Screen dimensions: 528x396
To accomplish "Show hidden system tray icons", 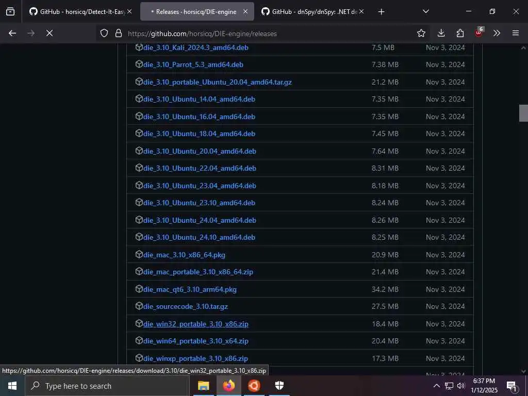I will [436, 386].
